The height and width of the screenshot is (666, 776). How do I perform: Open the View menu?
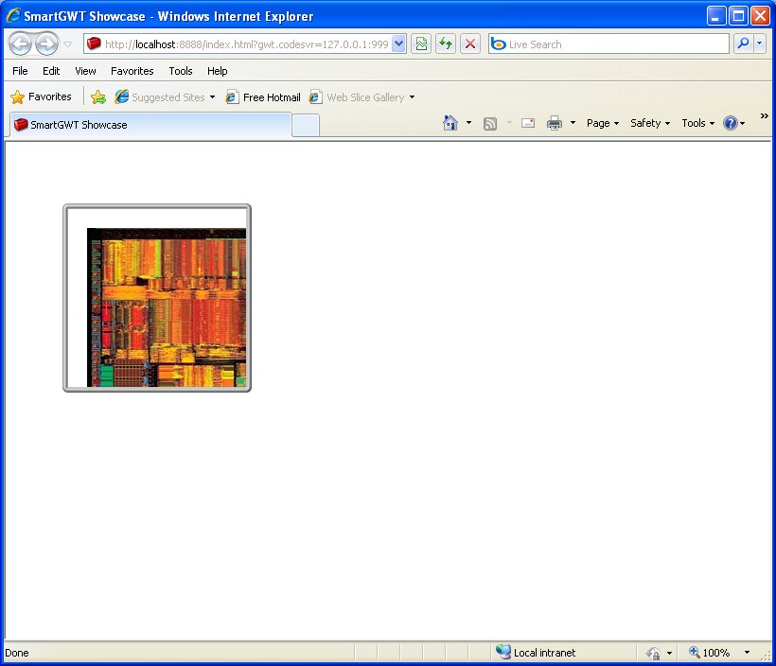pos(85,71)
